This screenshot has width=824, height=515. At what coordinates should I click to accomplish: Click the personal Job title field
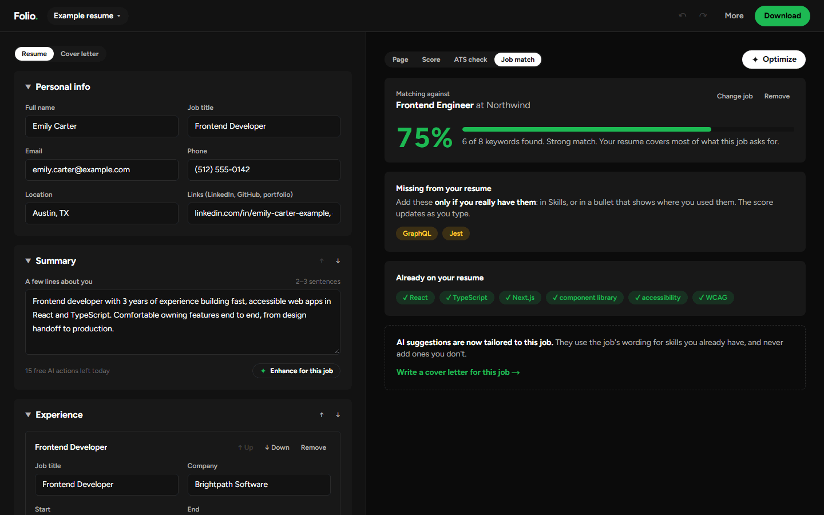point(264,126)
